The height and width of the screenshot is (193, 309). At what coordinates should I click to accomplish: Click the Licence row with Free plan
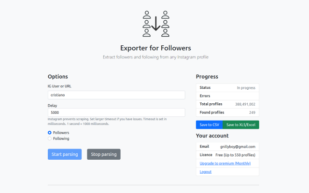click(x=227, y=155)
